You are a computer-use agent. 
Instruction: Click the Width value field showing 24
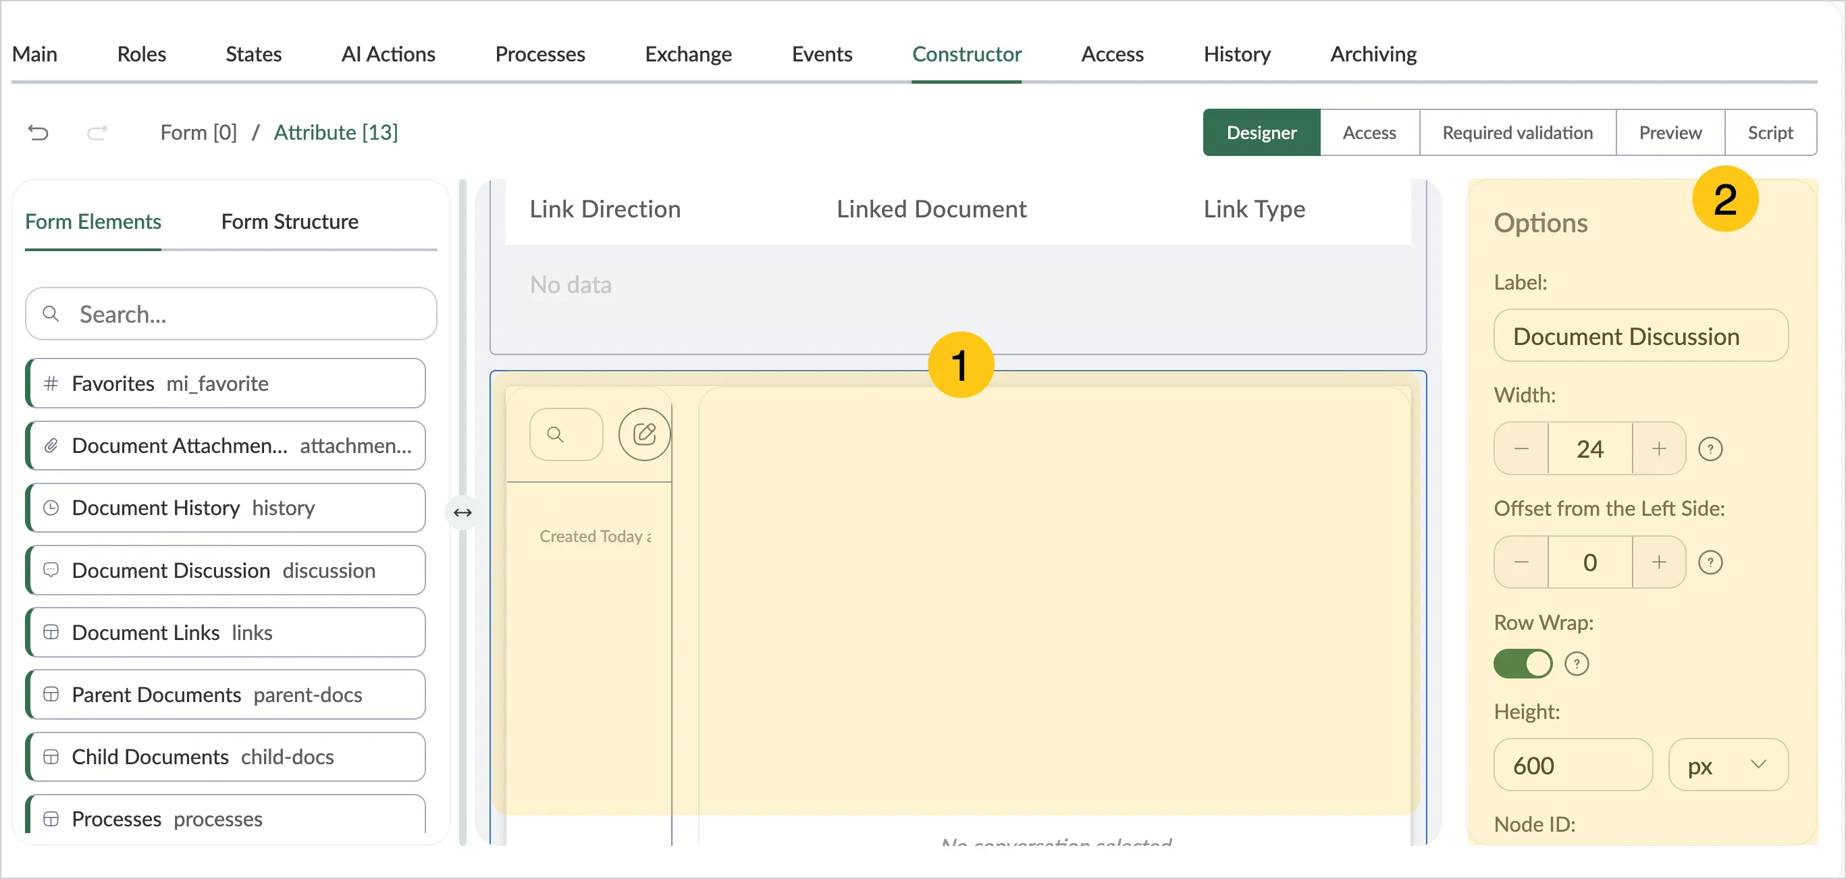(1589, 448)
